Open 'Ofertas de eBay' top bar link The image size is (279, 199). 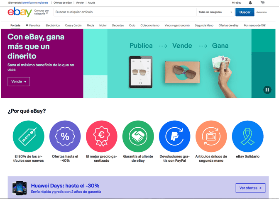[x=63, y=2]
